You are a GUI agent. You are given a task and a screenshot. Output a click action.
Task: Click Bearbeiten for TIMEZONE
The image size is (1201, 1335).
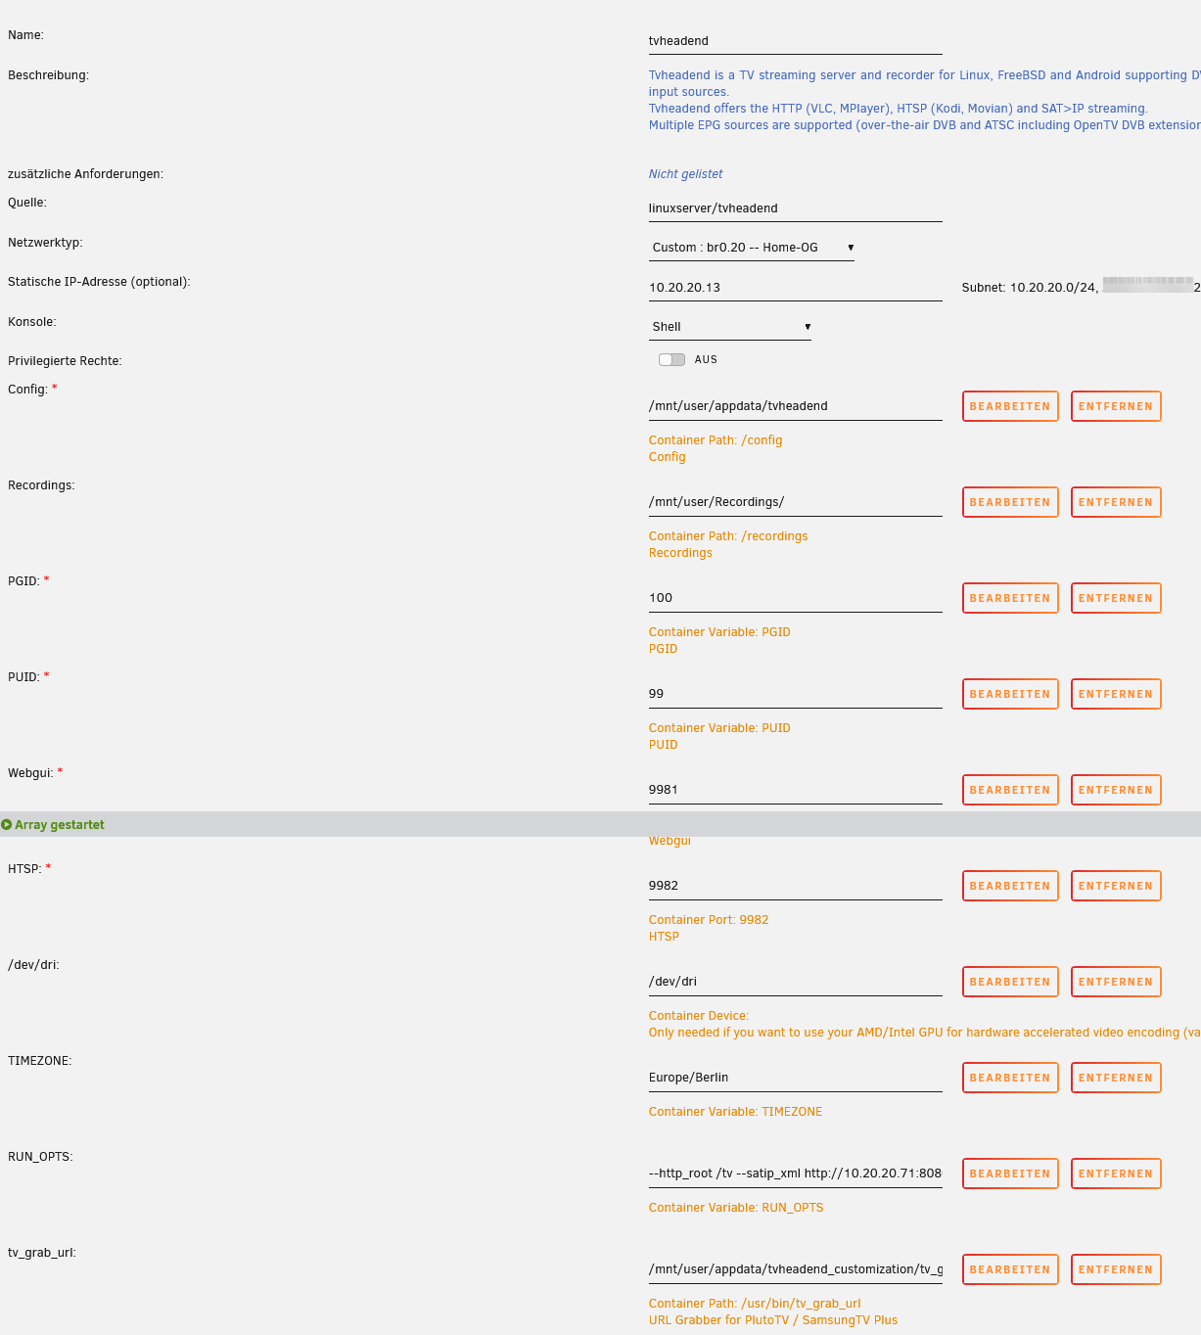[1010, 1078]
